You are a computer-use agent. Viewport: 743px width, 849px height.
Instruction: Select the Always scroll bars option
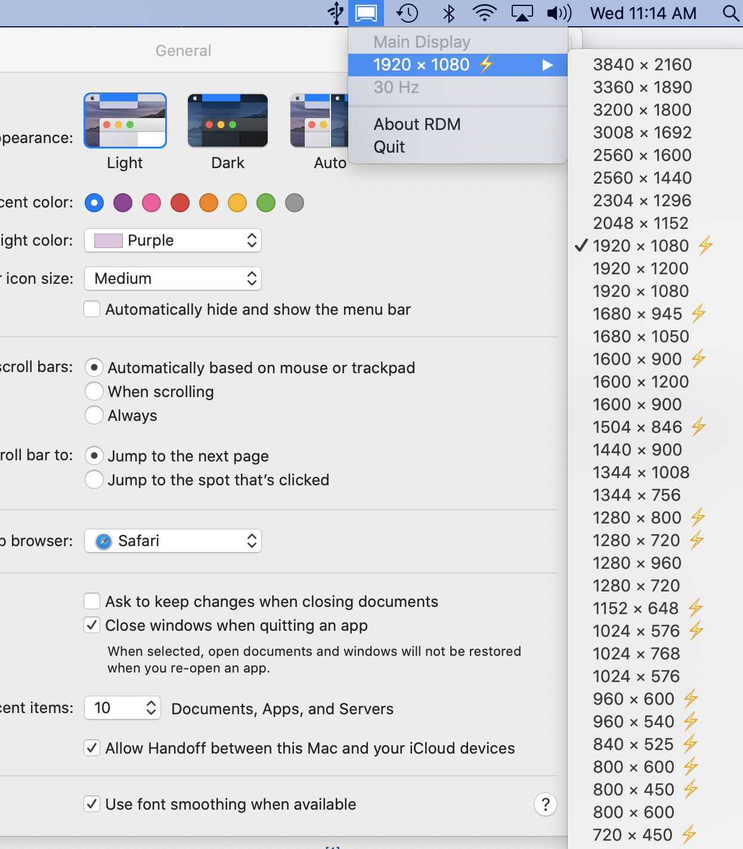pos(94,415)
